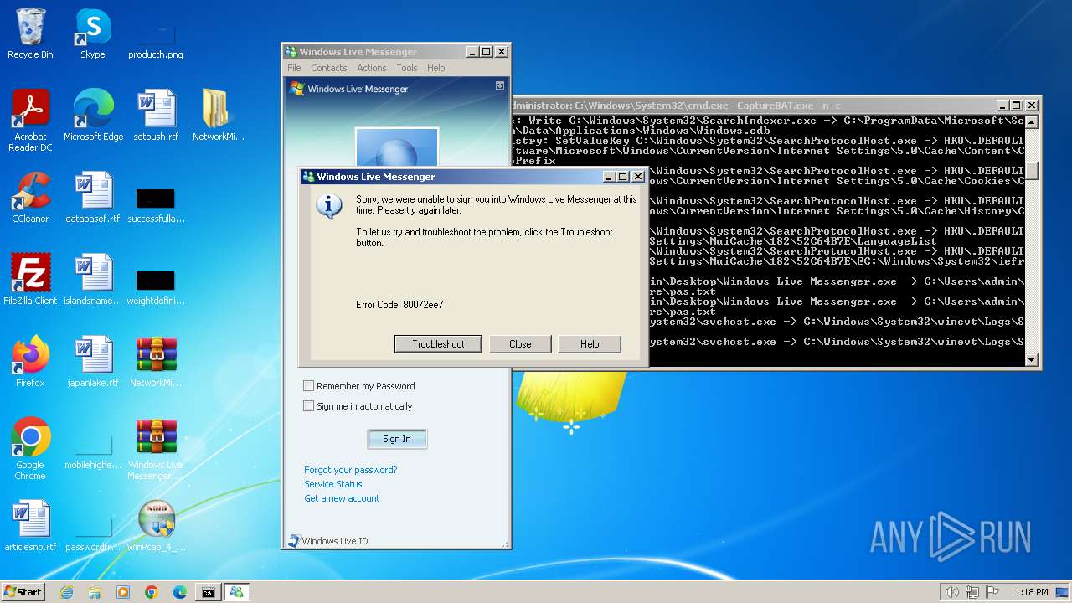Open the Contacts menu
This screenshot has height=603, width=1072.
pyautogui.click(x=328, y=68)
